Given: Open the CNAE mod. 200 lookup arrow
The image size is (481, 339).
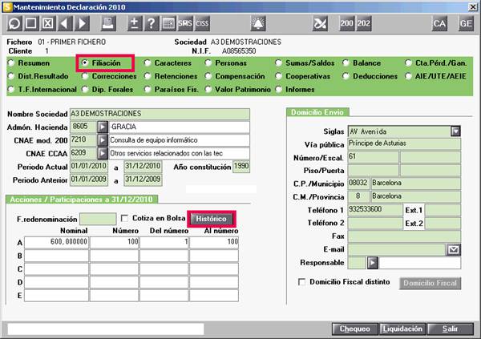Looking at the screenshot, I should (x=103, y=140).
